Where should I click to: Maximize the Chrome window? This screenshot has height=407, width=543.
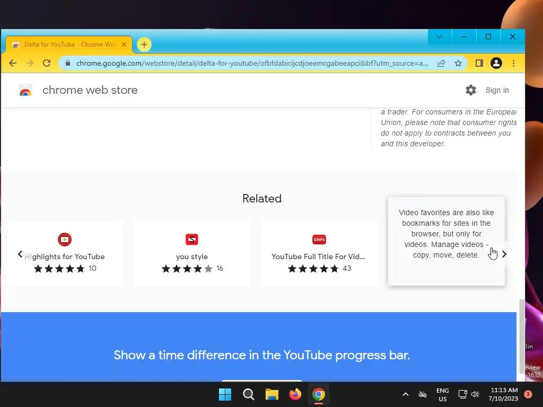coord(488,37)
